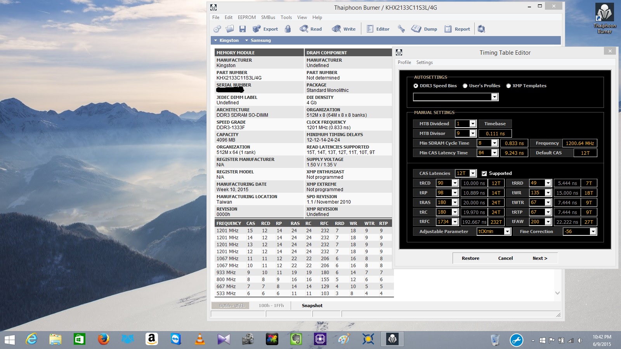Click the scroll down arrow in report
The image size is (621, 349).
(557, 293)
